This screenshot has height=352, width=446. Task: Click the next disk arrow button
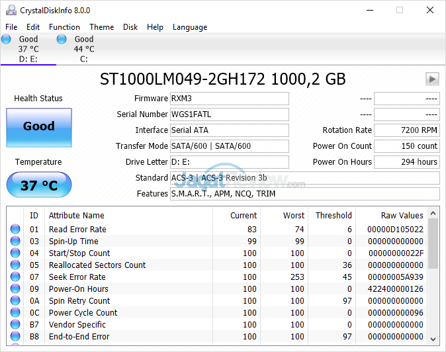click(432, 79)
